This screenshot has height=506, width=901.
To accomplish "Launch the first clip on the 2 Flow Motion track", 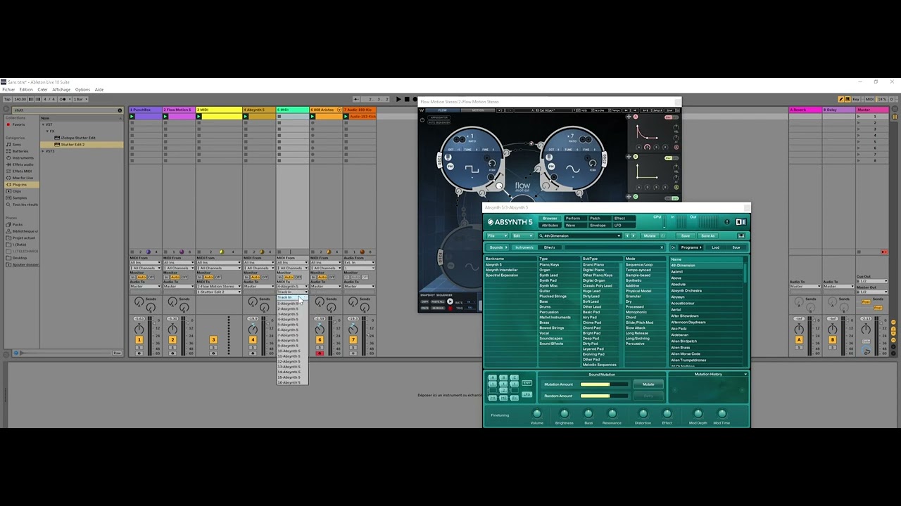I will coord(165,116).
